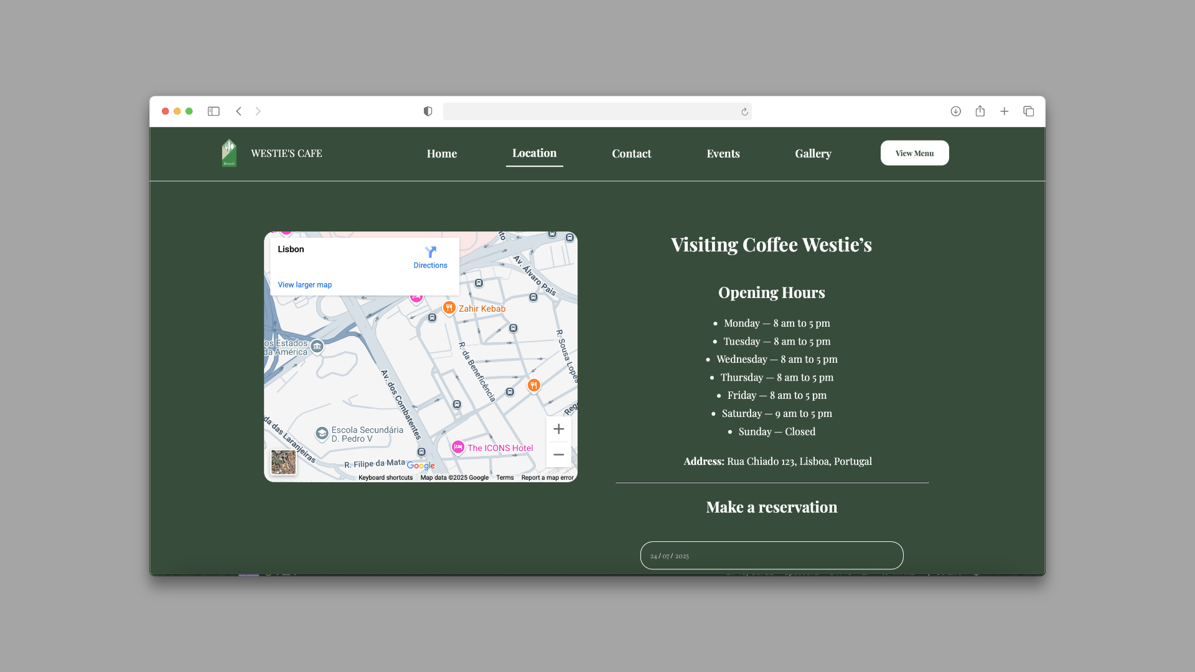This screenshot has height=672, width=1195.
Task: Click the share icon in toolbar
Action: [980, 111]
